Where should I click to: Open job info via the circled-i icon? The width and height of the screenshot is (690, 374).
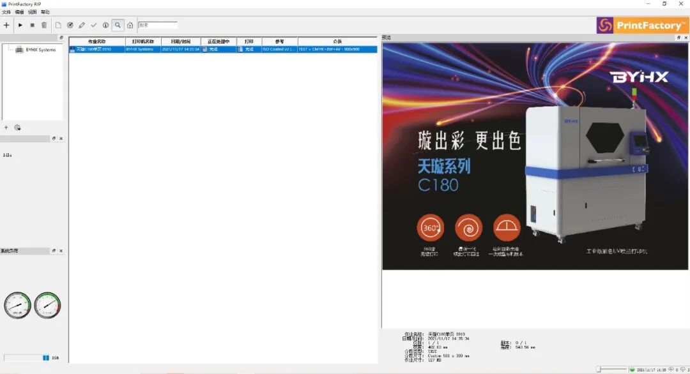tap(105, 25)
